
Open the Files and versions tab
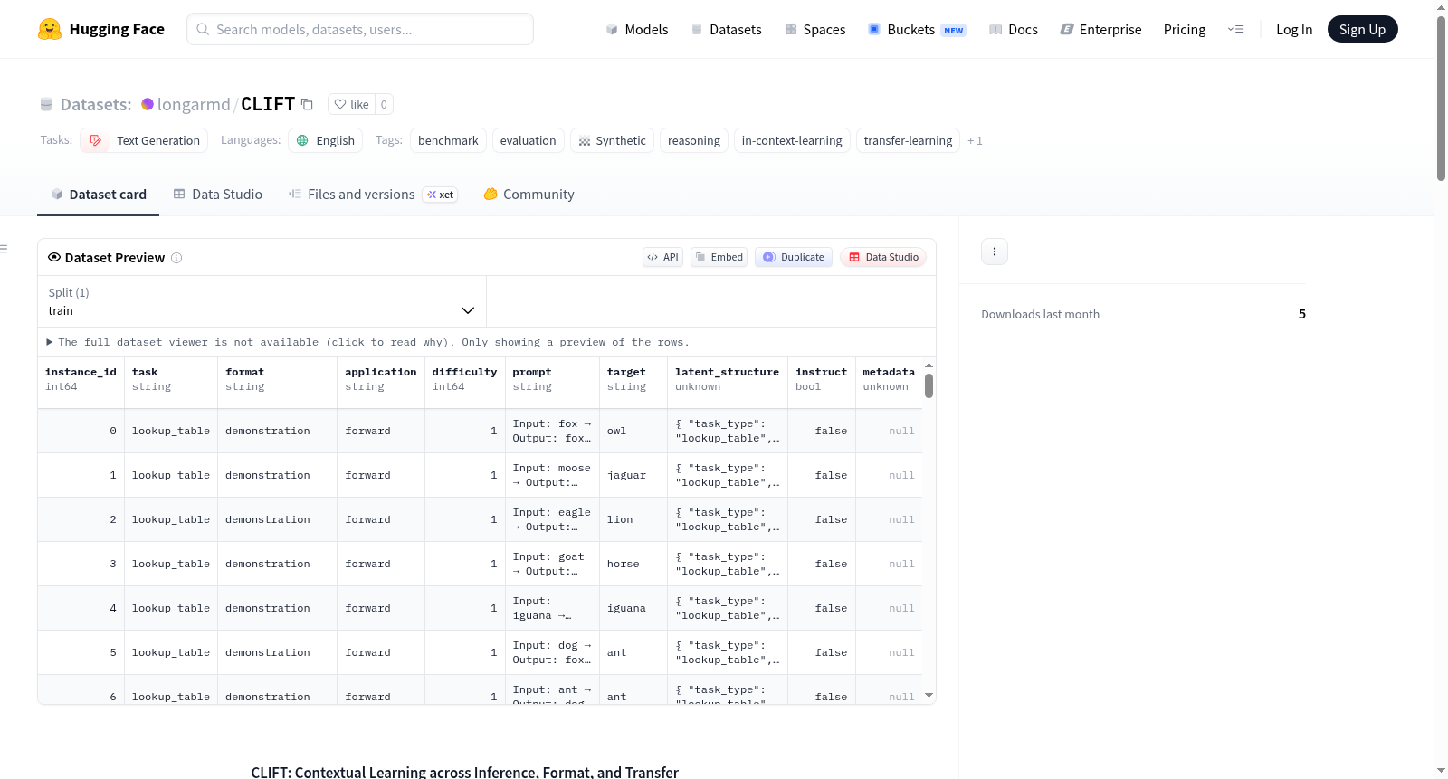pos(373,194)
